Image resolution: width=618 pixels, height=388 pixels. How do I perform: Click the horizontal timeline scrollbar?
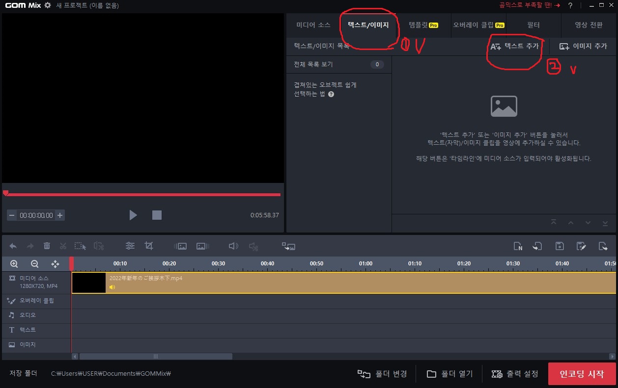[156, 357]
